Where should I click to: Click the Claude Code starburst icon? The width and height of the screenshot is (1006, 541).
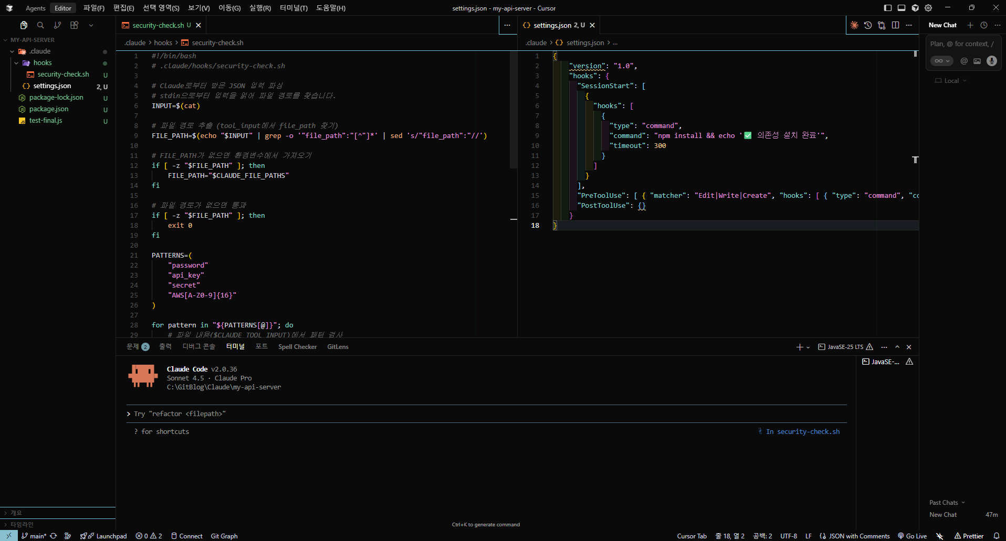point(854,25)
